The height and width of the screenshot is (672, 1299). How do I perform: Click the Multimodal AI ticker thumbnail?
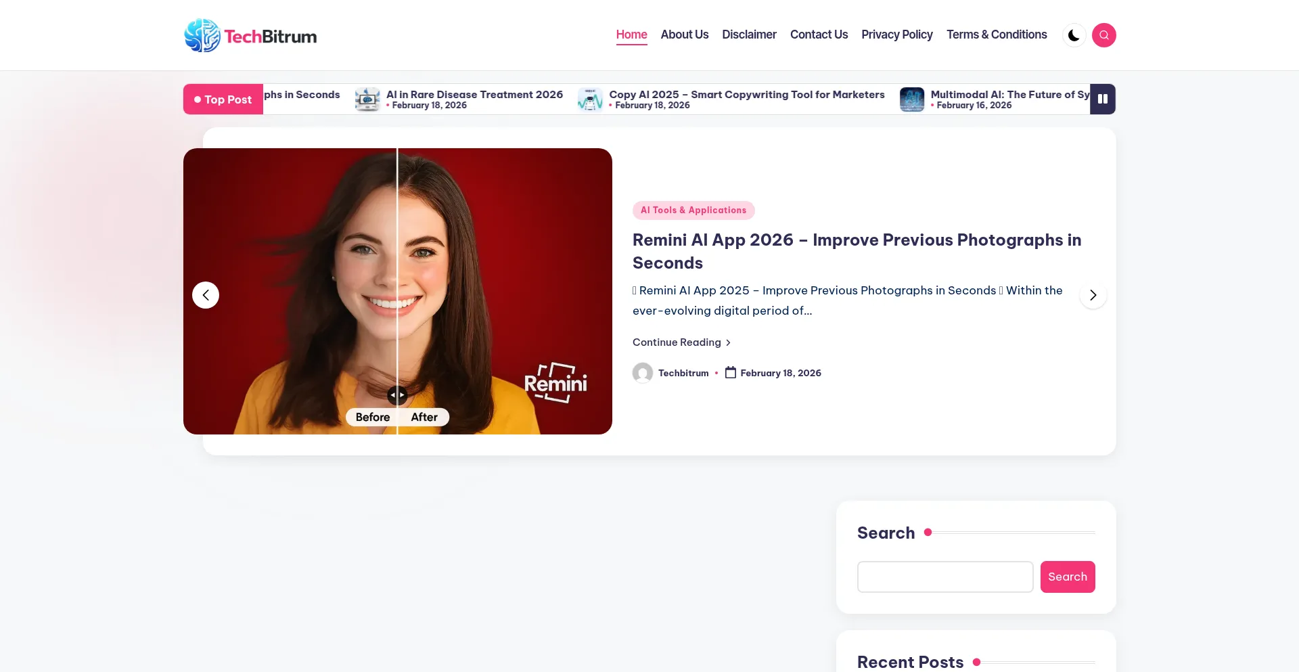912,99
